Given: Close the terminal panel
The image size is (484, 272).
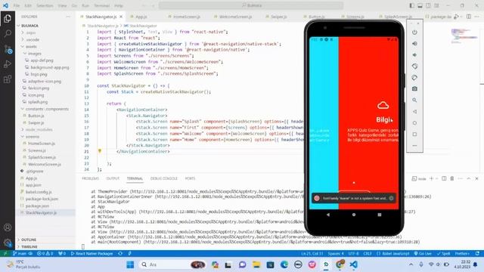Looking at the screenshot, I should click(x=476, y=178).
